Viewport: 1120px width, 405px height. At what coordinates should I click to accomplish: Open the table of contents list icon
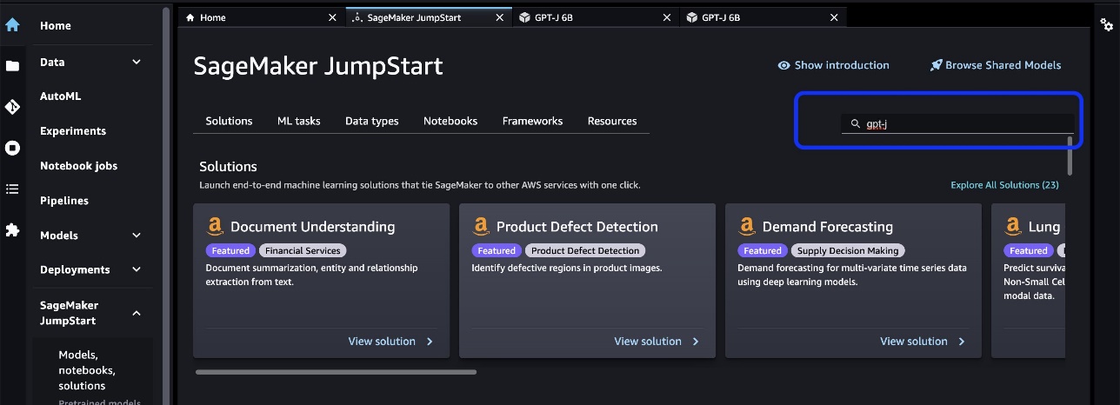[x=12, y=189]
